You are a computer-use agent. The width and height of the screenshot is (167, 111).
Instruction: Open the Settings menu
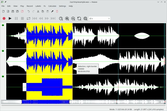tap(63, 6)
